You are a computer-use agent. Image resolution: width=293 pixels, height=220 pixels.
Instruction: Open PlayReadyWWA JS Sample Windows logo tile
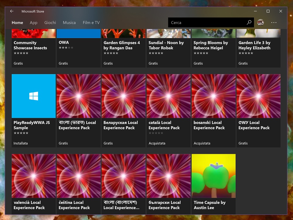click(34, 96)
